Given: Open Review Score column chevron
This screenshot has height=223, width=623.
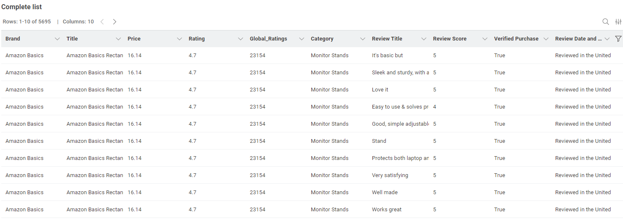Looking at the screenshot, I should pyautogui.click(x=485, y=39).
